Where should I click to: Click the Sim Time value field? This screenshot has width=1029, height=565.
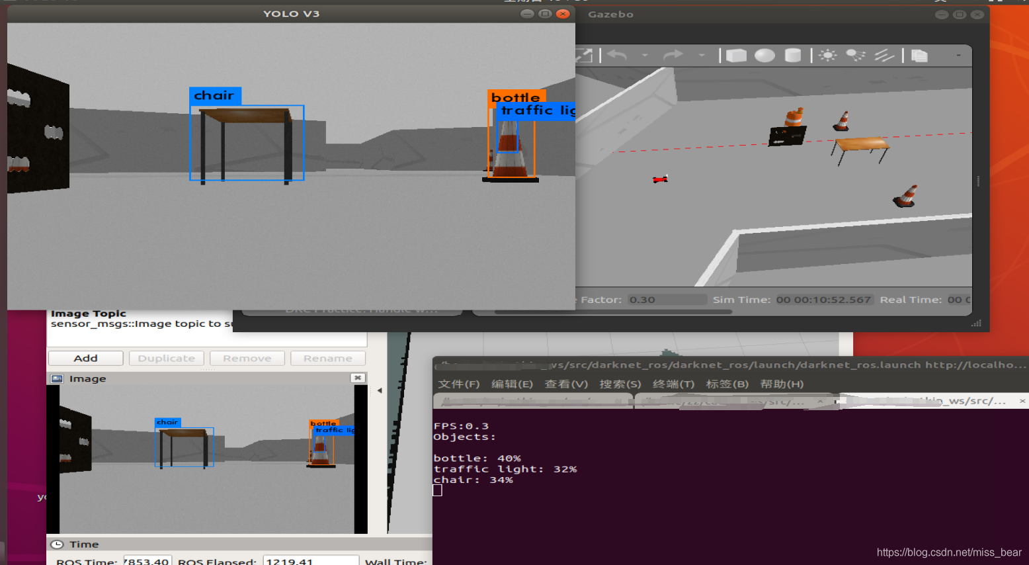[x=824, y=300]
